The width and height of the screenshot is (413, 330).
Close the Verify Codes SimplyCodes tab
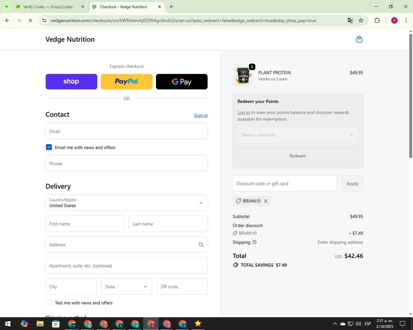click(x=83, y=7)
